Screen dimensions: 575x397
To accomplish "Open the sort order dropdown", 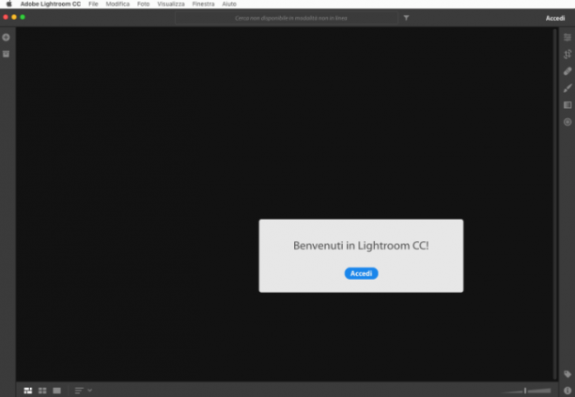I will pyautogui.click(x=84, y=390).
